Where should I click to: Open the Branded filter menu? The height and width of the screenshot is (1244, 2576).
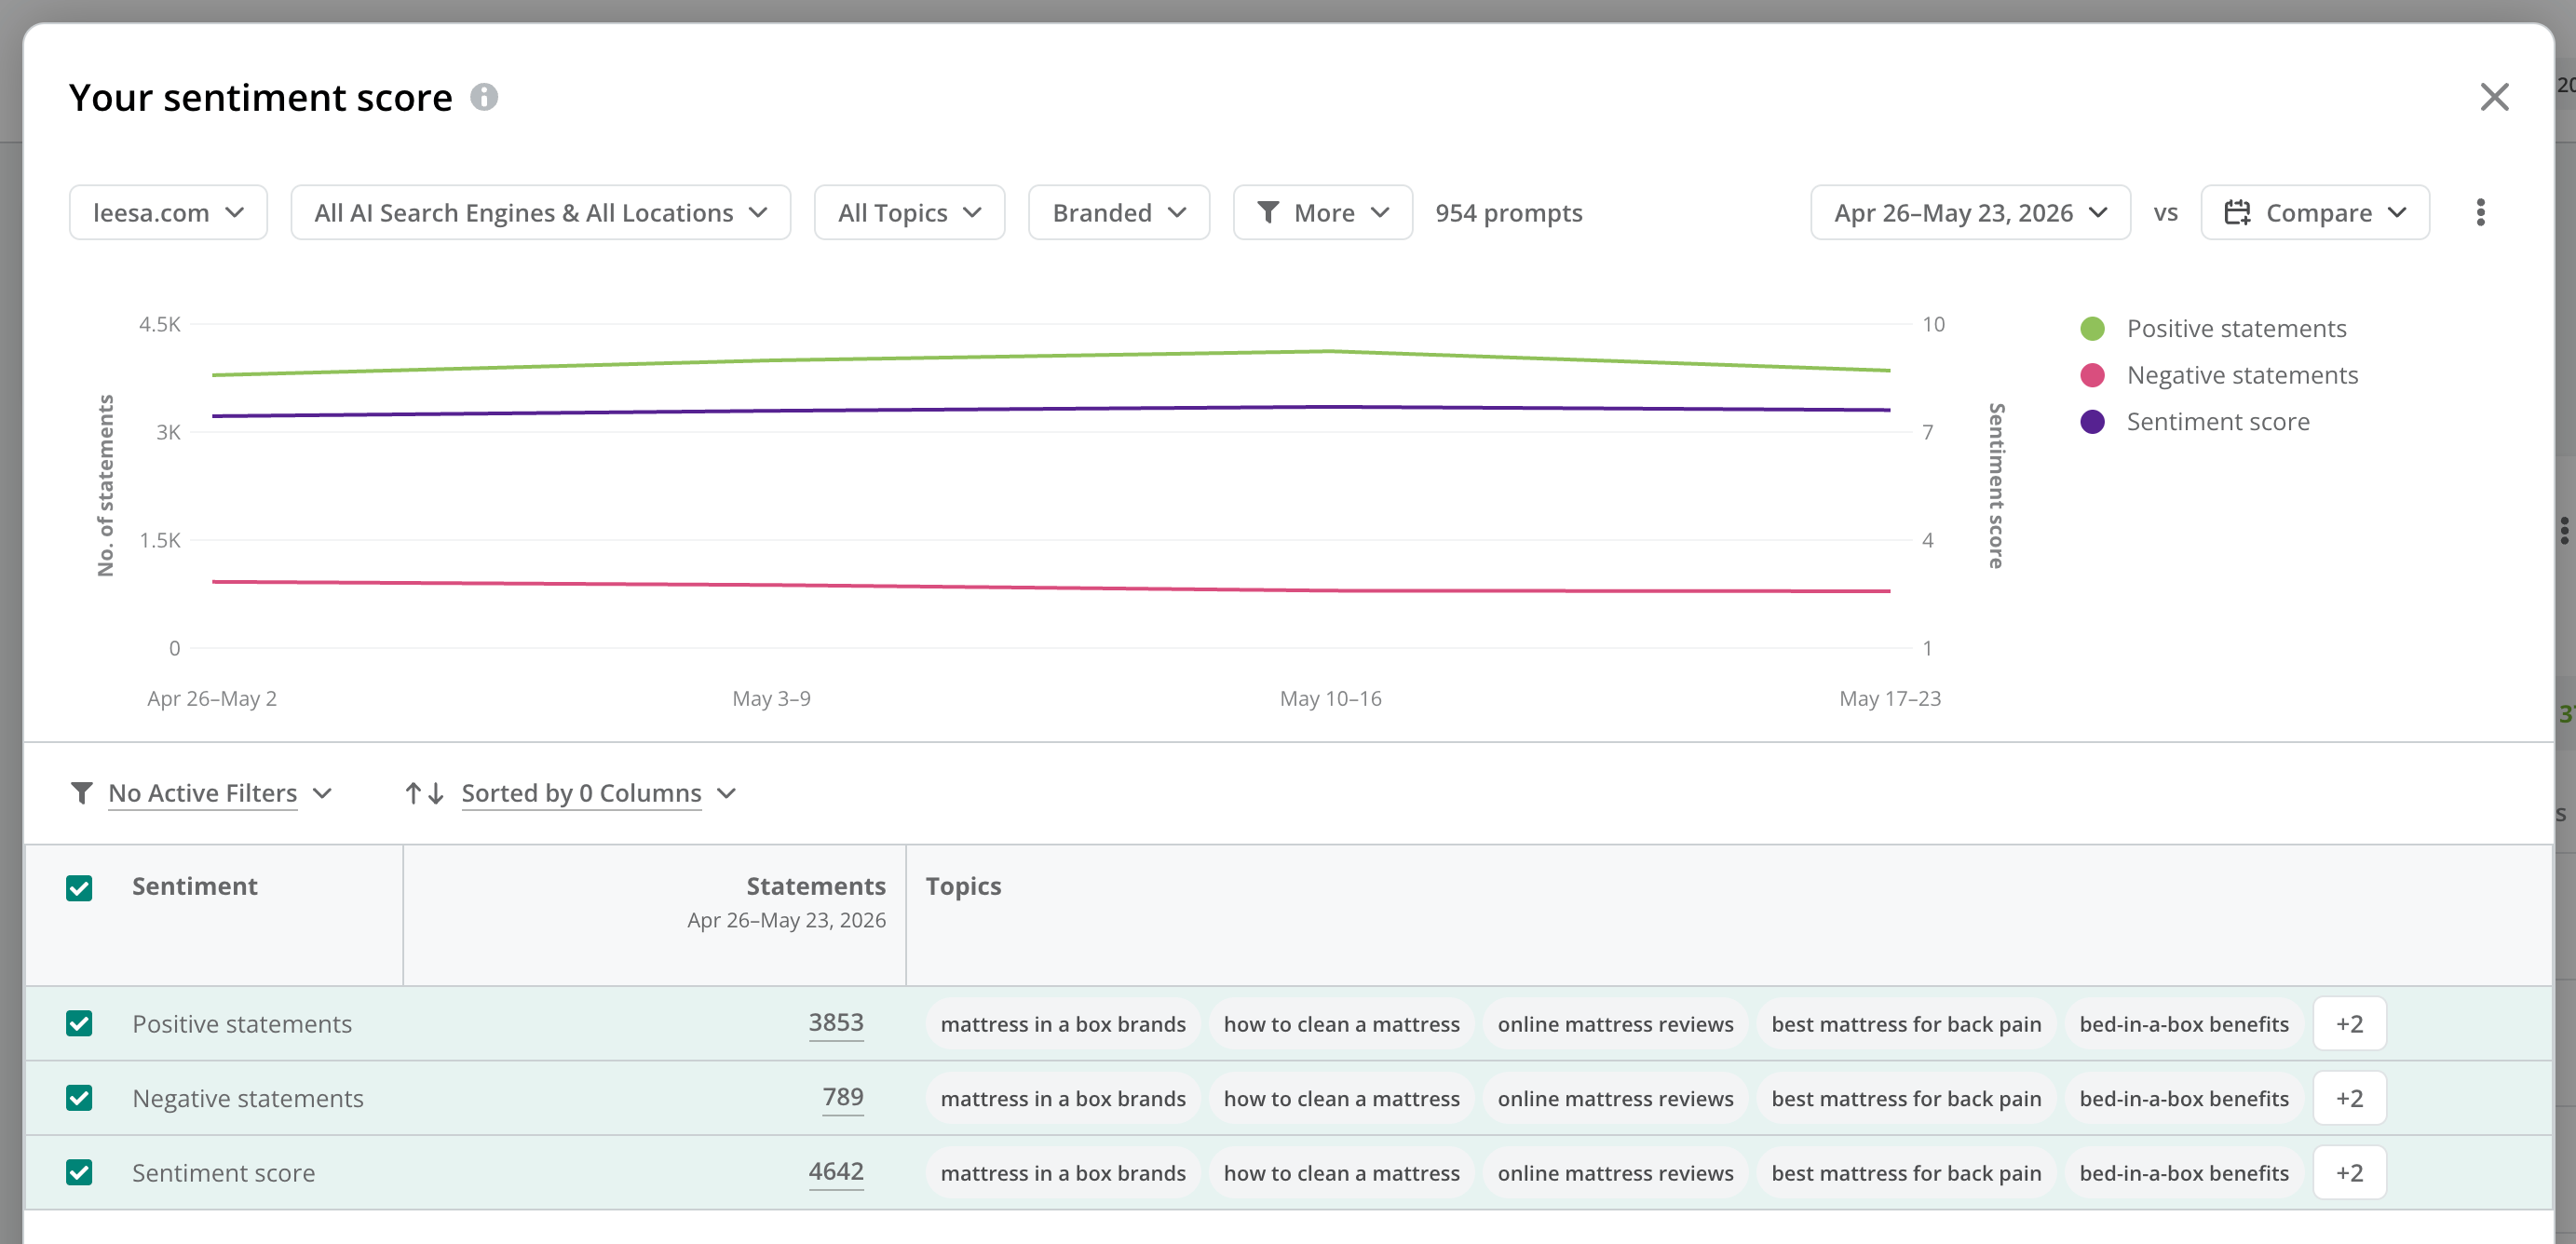point(1119,212)
